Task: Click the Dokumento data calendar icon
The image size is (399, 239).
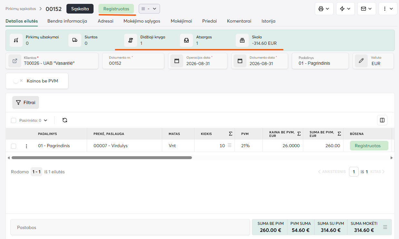Action: [x=240, y=61]
